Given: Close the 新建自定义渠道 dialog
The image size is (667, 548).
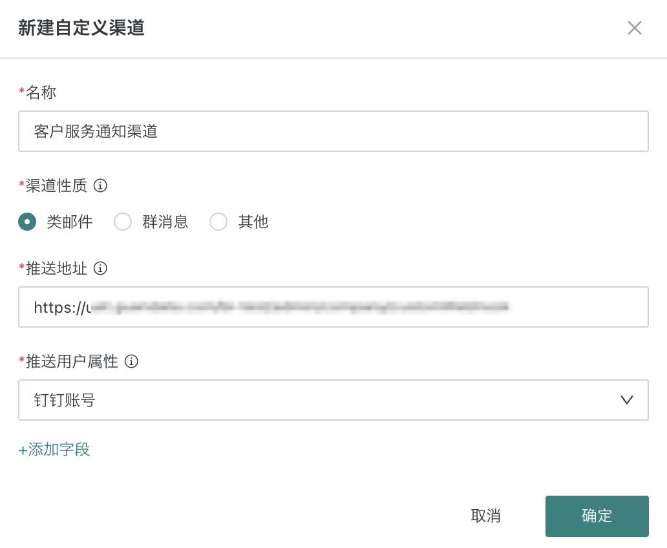Looking at the screenshot, I should tap(634, 28).
